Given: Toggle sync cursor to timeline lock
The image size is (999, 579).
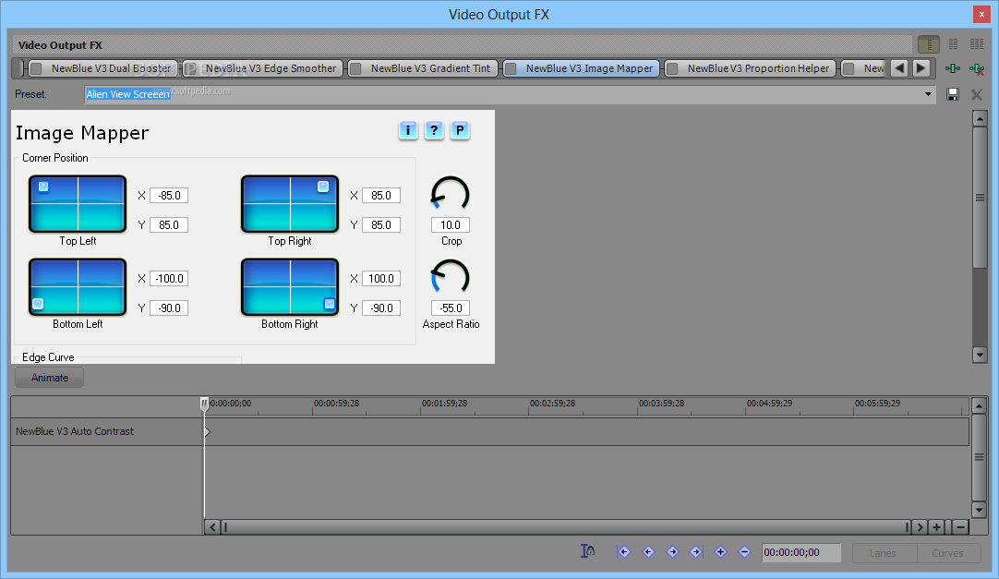Looking at the screenshot, I should (587, 551).
